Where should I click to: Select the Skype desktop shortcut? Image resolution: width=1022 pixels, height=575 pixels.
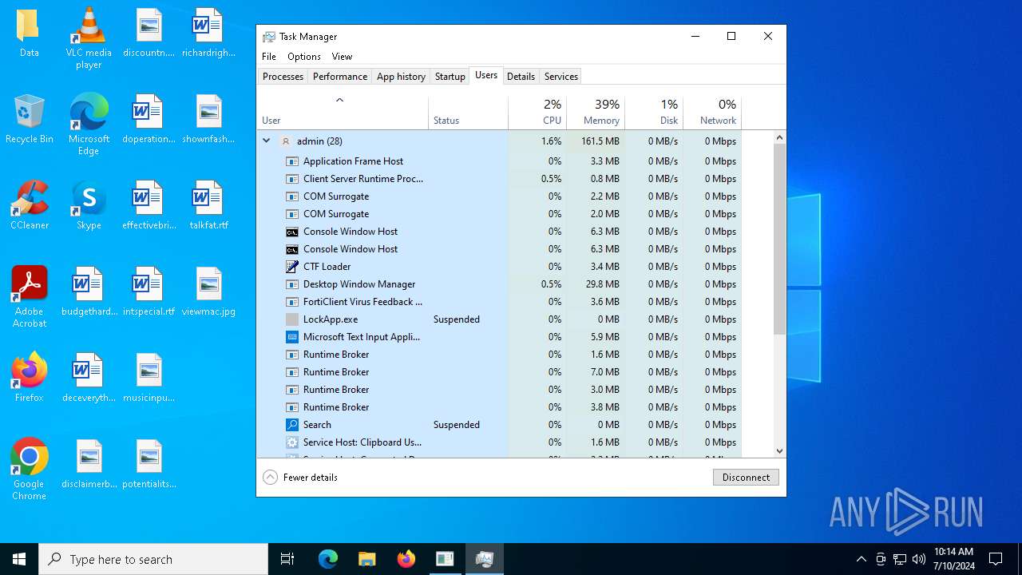point(89,206)
